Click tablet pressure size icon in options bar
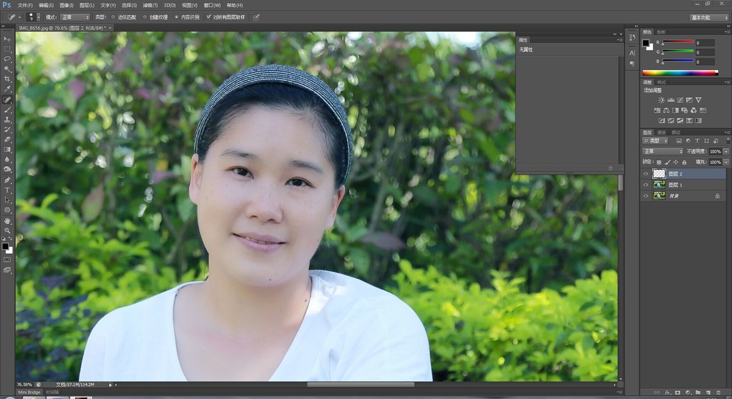This screenshot has height=399, width=732. (x=256, y=17)
